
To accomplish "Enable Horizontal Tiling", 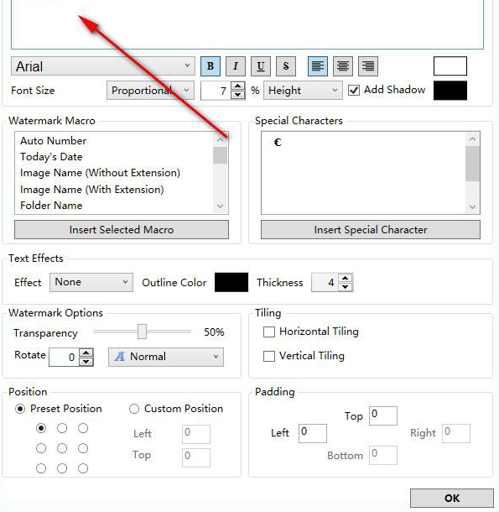I will click(x=269, y=332).
